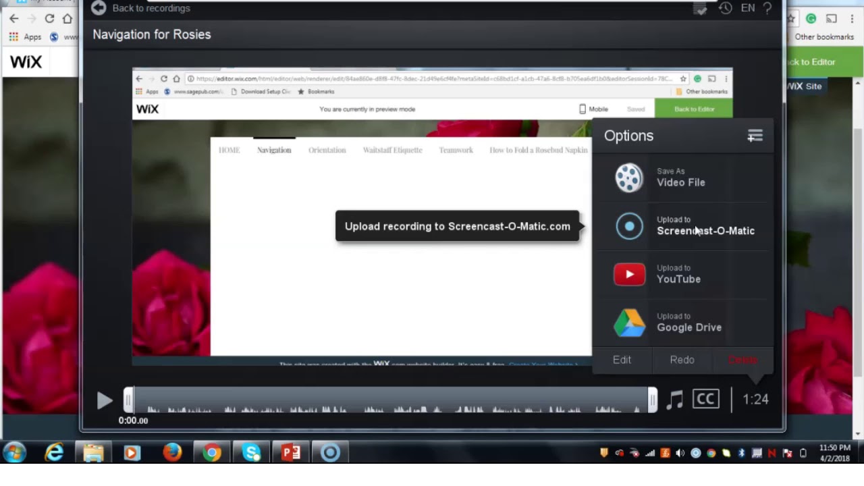Open Apps bookmark in background Chrome
This screenshot has width=864, height=486.
tap(26, 37)
